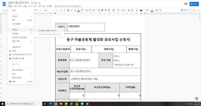This screenshot has width=201, height=106.
Task: Click the Windows taskbar search box
Action: tap(24, 104)
